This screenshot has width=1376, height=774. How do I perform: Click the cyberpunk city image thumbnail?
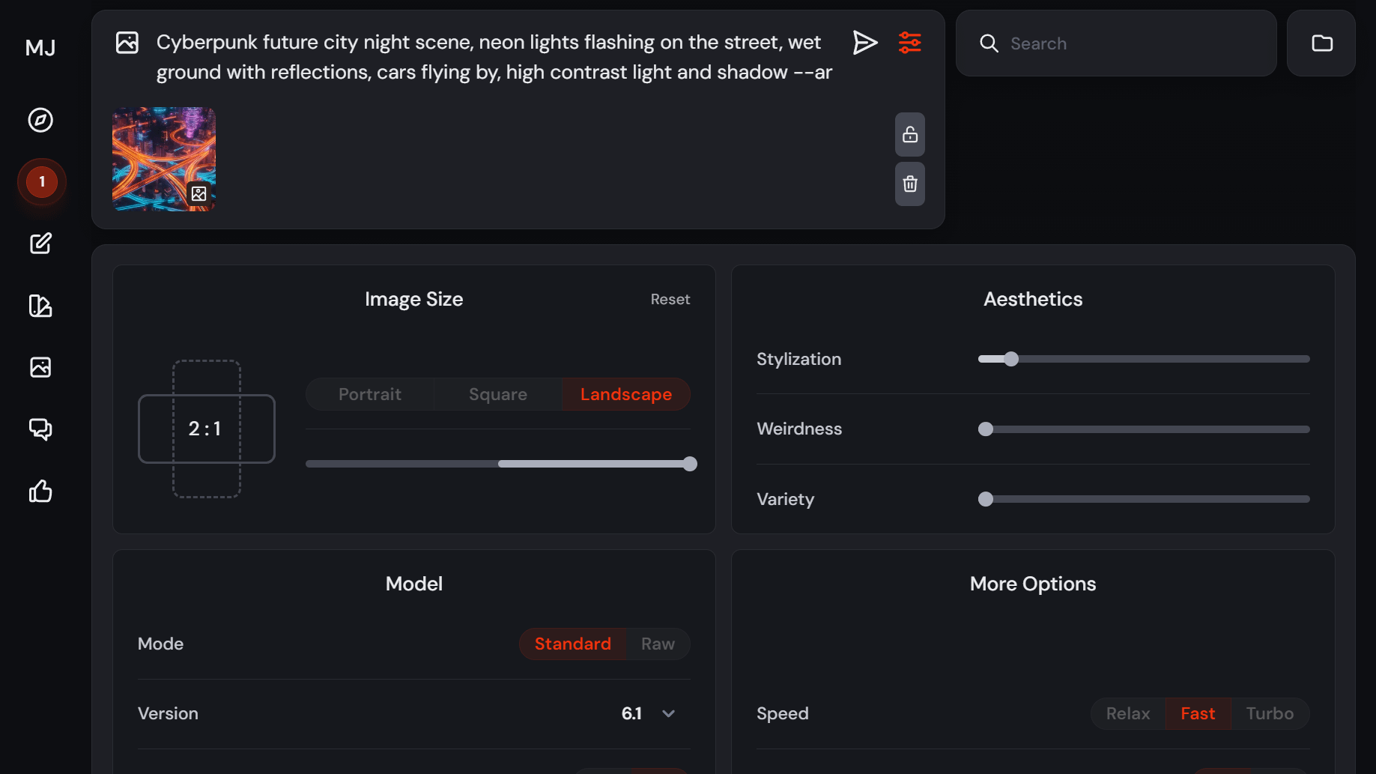163,158
